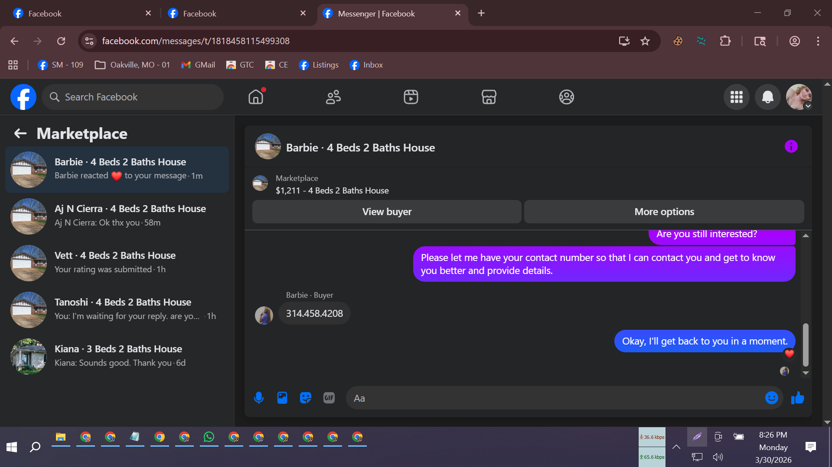The width and height of the screenshot is (832, 467).
Task: Click Barbie's phone number message
Action: point(314,313)
